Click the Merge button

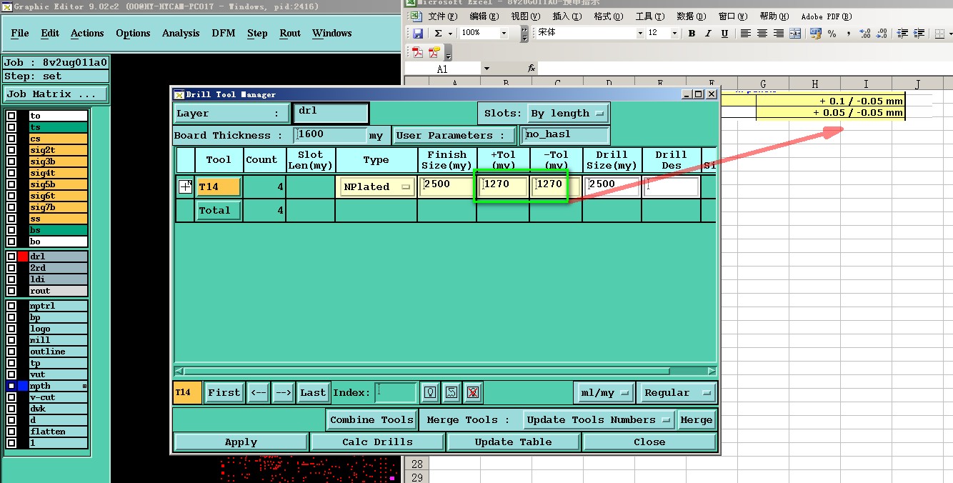click(697, 419)
